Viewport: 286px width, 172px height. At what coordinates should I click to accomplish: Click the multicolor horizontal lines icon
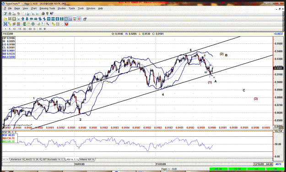click(18, 24)
